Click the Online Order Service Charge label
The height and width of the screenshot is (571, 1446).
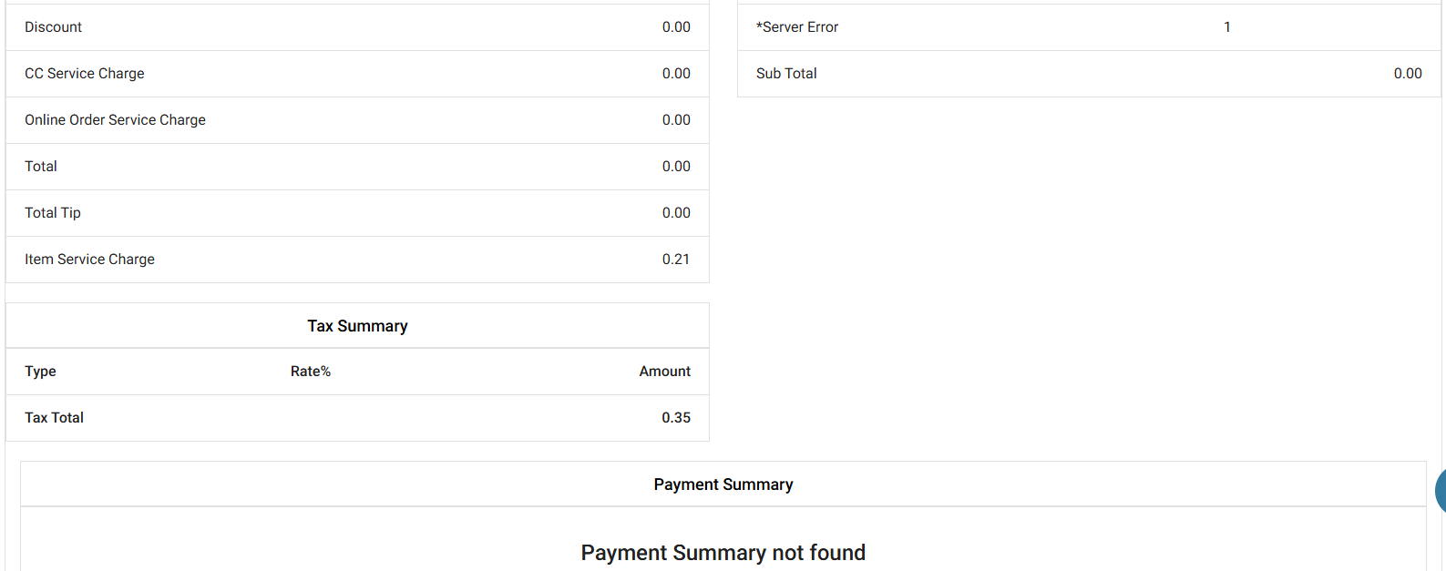click(115, 120)
